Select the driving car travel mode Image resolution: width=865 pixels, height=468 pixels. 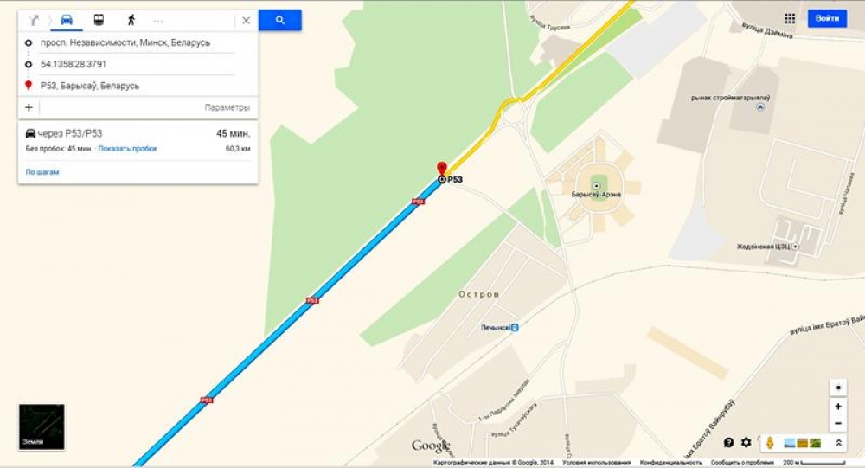pyautogui.click(x=67, y=21)
